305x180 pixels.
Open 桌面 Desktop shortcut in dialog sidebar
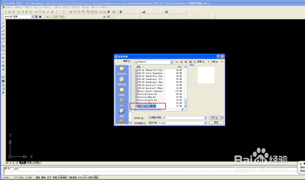[x=122, y=113]
